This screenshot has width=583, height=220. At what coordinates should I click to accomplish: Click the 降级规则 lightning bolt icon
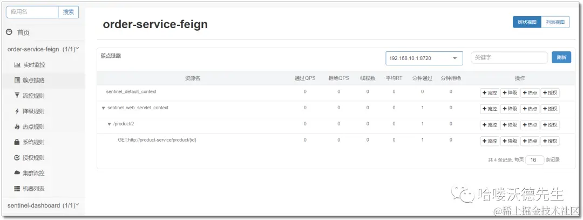pos(17,111)
